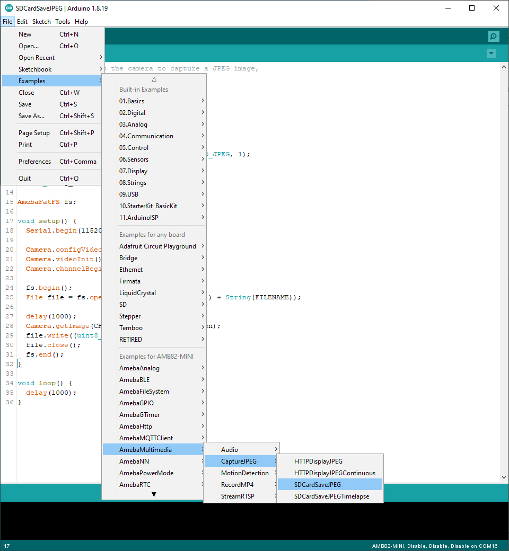Open the AmebaMQTTClient examples submenu
Screen dimensions: 509x551
[154, 438]
